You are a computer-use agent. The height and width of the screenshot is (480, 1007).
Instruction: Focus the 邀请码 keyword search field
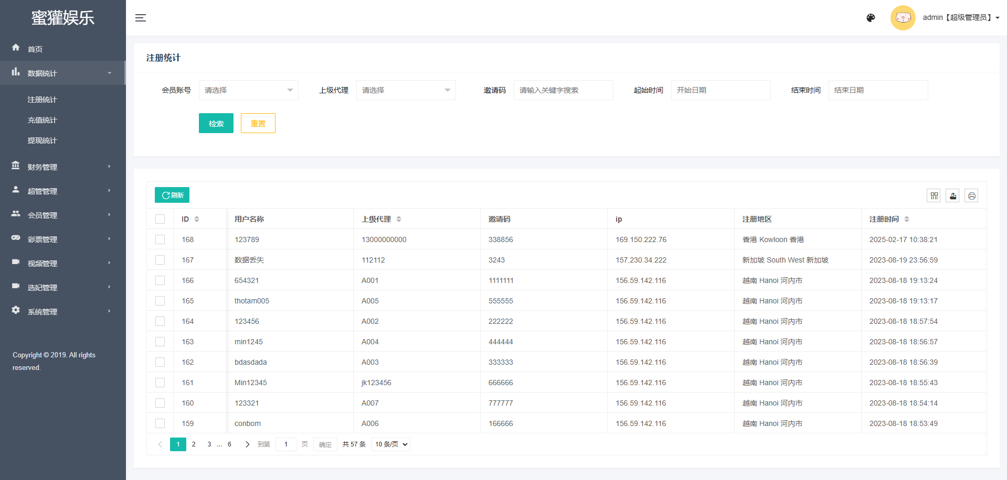coord(563,90)
